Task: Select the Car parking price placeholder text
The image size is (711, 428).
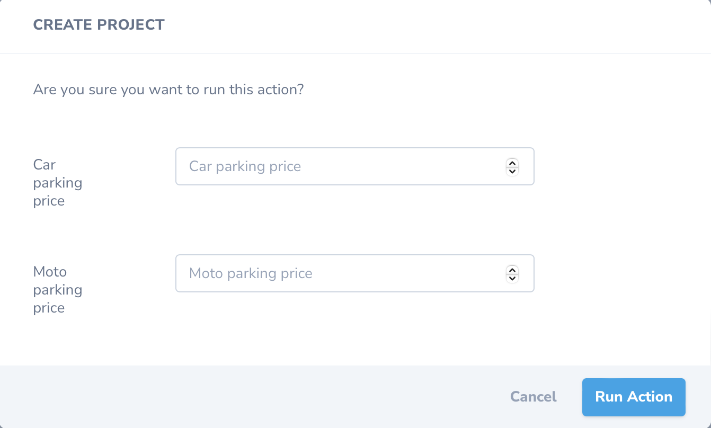Action: click(x=245, y=166)
